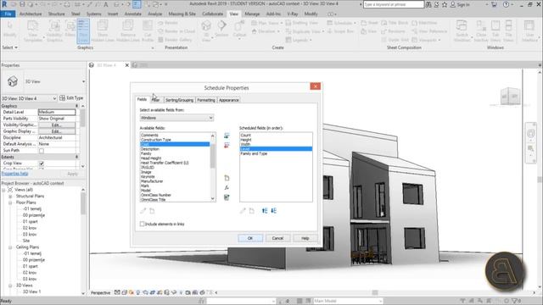
Task: Open the 3D View type selector dropdown
Action: [x=83, y=81]
